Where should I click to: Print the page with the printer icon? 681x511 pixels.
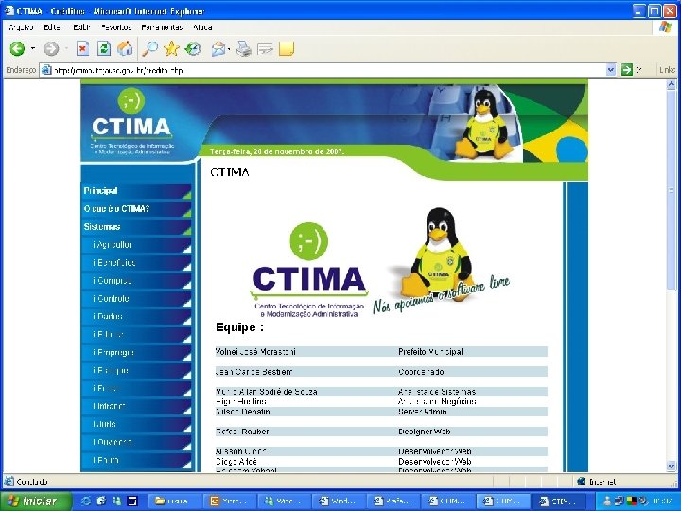click(244, 49)
